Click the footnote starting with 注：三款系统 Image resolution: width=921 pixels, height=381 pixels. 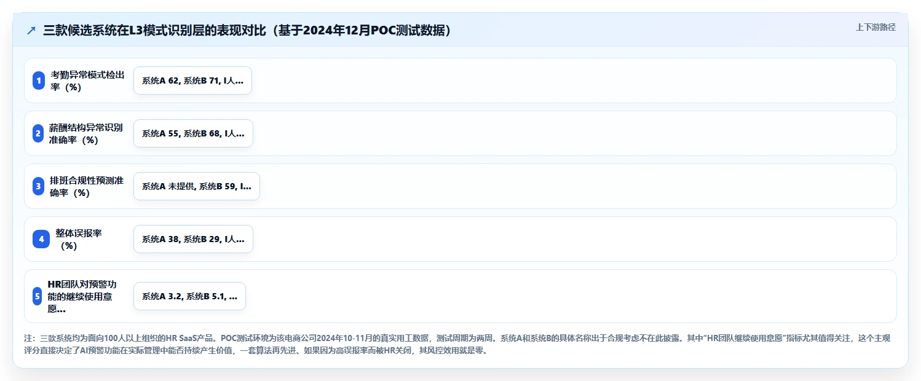(x=457, y=345)
